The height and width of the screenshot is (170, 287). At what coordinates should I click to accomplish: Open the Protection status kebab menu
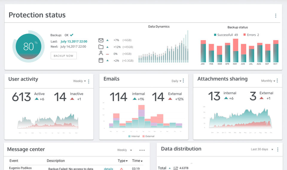point(275,16)
